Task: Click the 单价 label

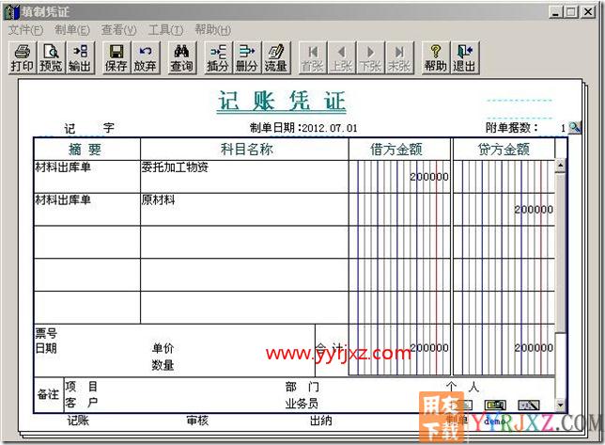Action: pos(163,348)
